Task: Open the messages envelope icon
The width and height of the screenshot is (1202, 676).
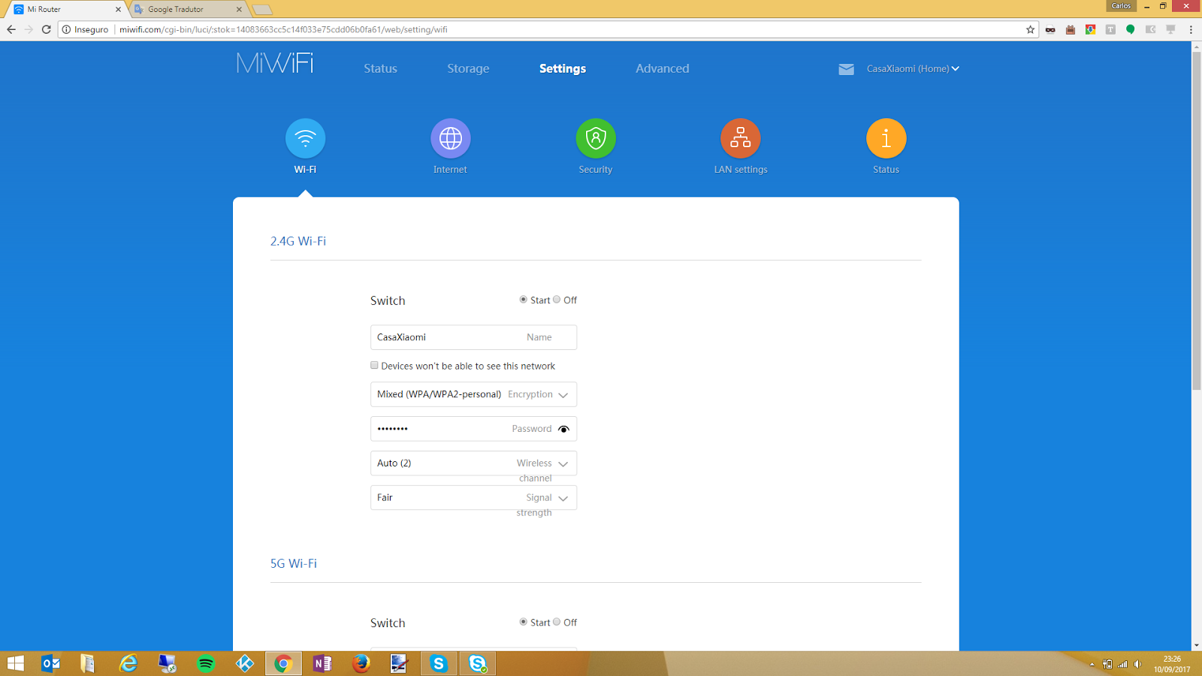Action: pos(847,69)
